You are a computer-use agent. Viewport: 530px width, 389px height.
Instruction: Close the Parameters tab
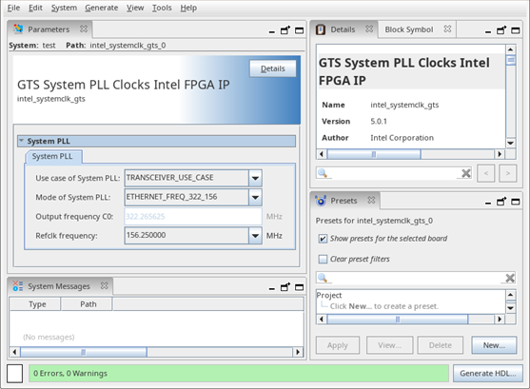[84, 29]
